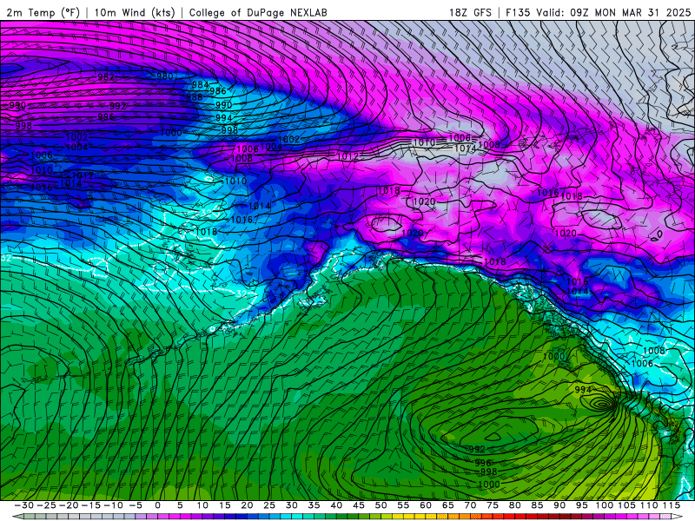Click the "09Z MON MAR 31 2025" valid time
Viewport: 695px width, 521px height.
click(631, 12)
